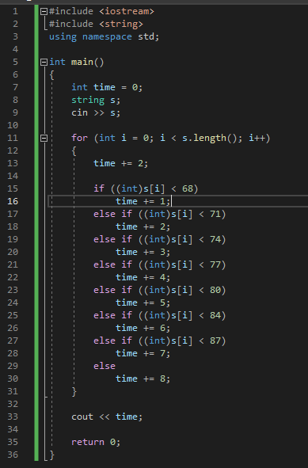The width and height of the screenshot is (308, 468).
Task: Click line number 36 in the gutter
Action: click(x=13, y=455)
